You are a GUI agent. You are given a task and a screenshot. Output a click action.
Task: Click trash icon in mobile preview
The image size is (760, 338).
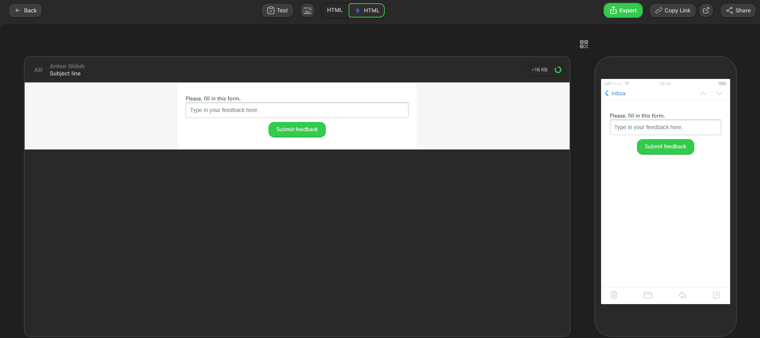(614, 295)
